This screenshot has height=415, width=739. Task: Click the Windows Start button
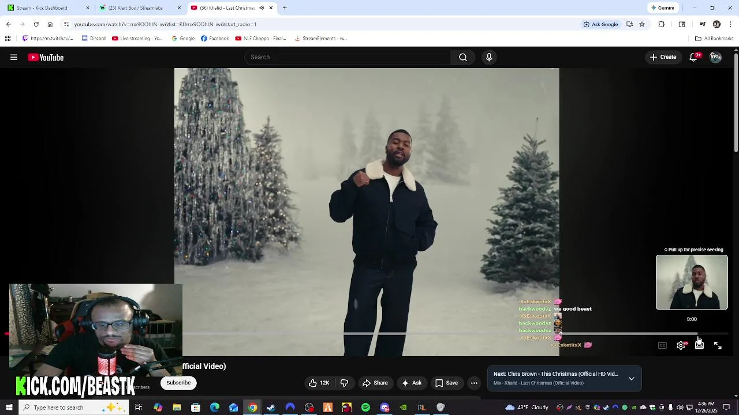[x=9, y=408]
